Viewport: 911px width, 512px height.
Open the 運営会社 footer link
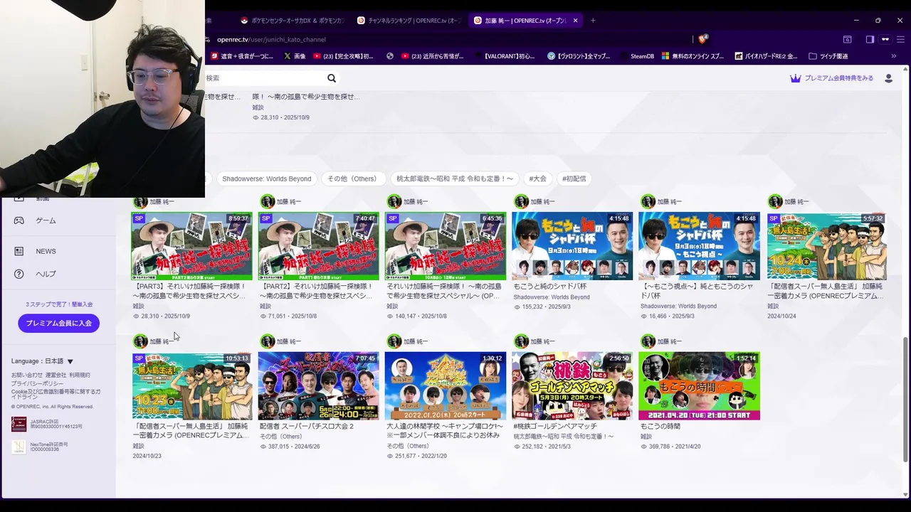[x=56, y=375]
